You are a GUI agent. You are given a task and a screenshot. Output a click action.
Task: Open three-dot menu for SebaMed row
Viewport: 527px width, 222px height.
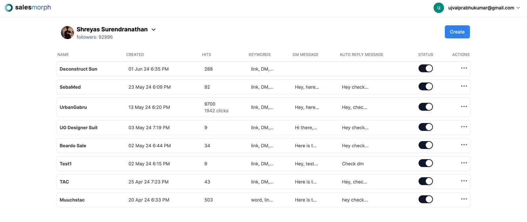(464, 86)
